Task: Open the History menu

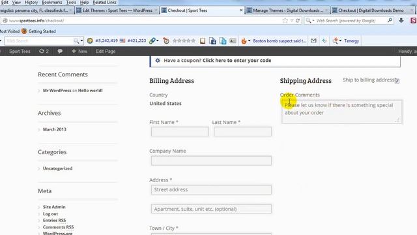Action: pos(31,3)
